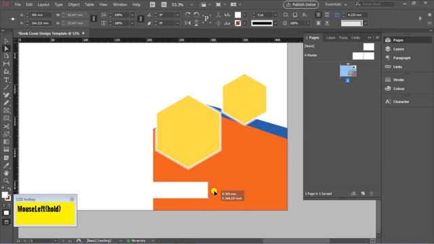The height and width of the screenshot is (244, 434).
Task: Click the flip horizontal icon
Action: 188,23
